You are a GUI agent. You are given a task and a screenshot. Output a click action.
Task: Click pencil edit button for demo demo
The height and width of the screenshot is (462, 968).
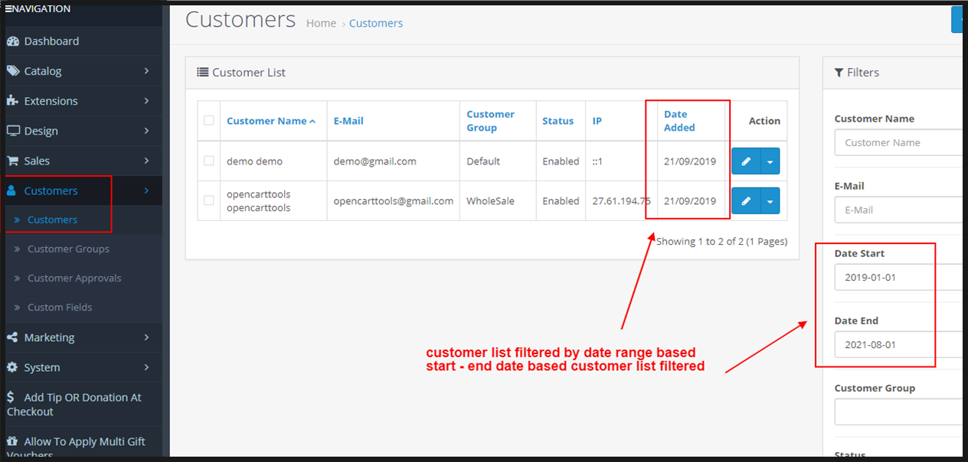[x=746, y=161]
